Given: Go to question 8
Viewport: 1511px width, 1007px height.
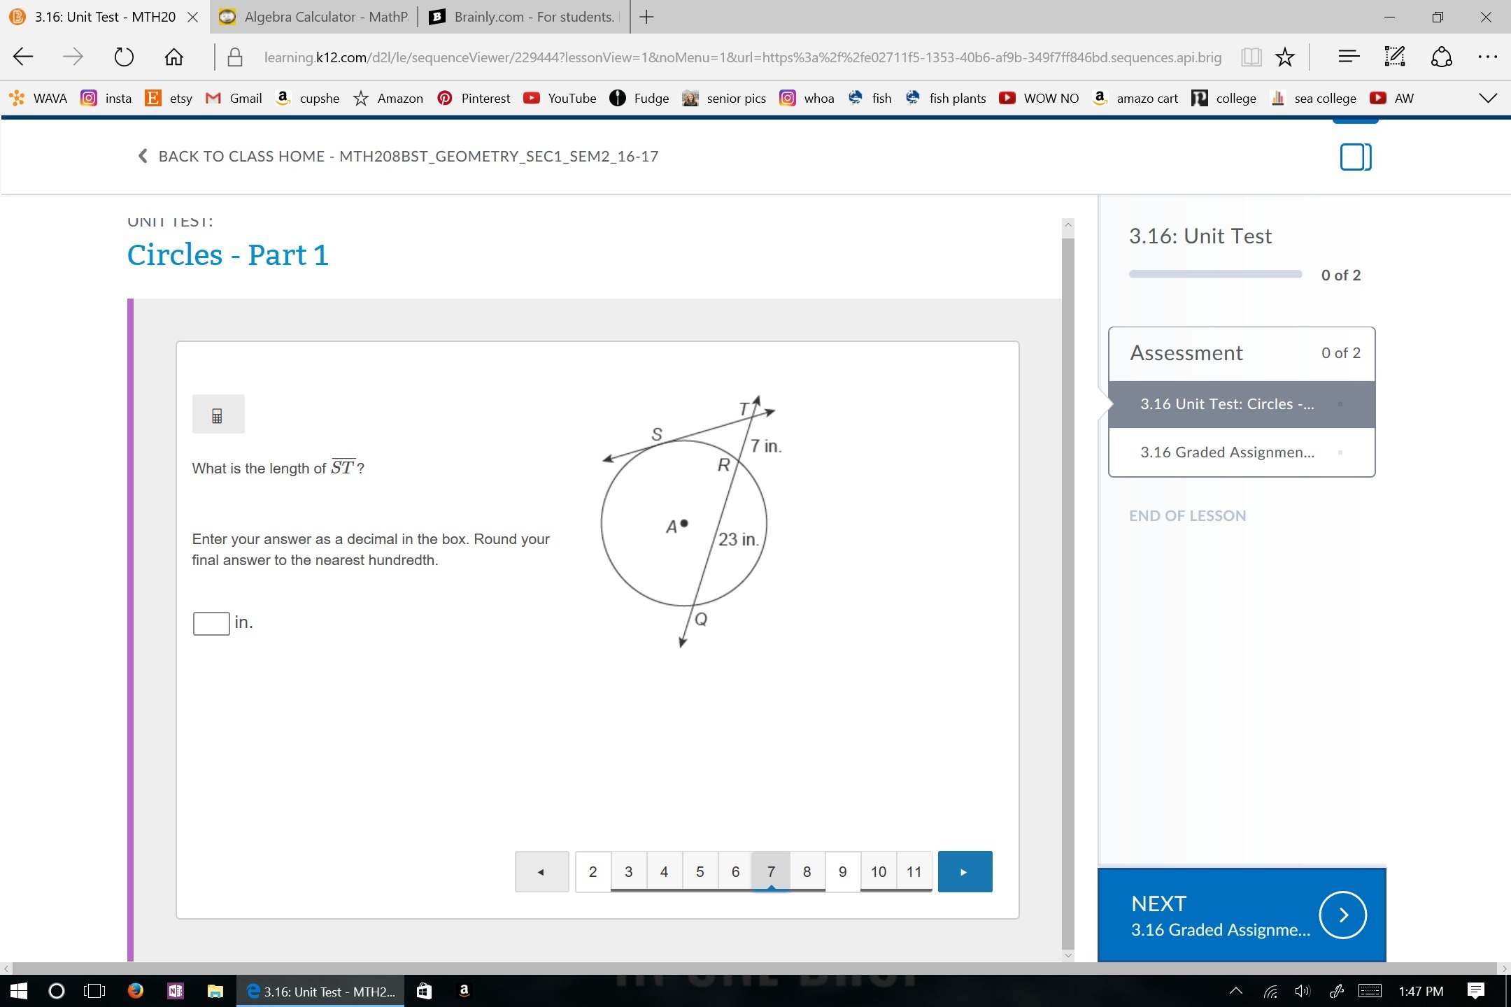Looking at the screenshot, I should click(807, 871).
